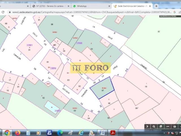Print the cadastral map with printer icon
This screenshot has height=136, width=181.
pyautogui.click(x=174, y=126)
